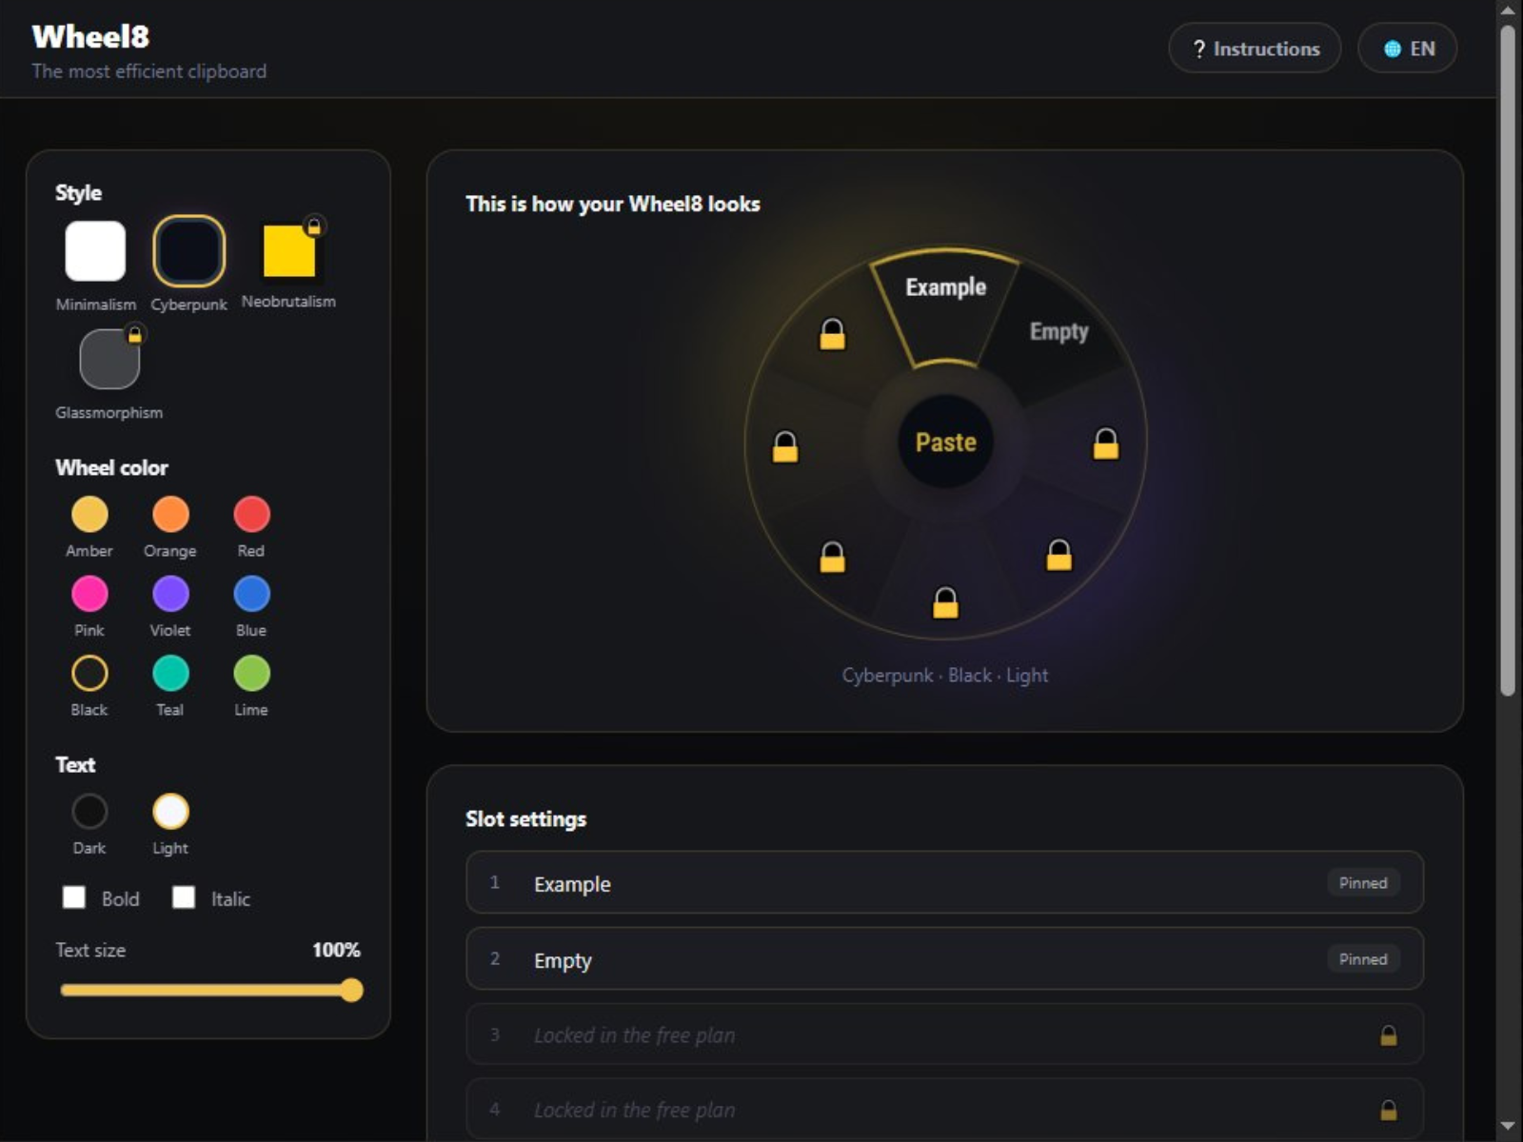Open the Instructions help
This screenshot has width=1523, height=1142.
click(1255, 49)
